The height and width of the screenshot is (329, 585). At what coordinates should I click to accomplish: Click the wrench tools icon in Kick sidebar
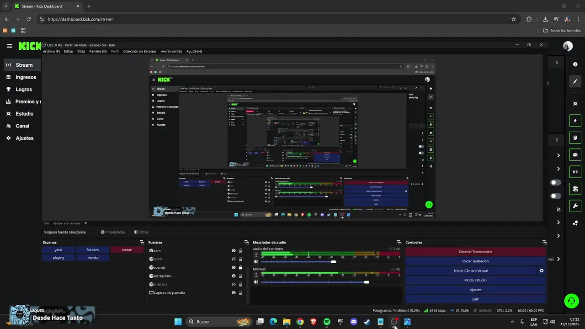click(x=575, y=206)
